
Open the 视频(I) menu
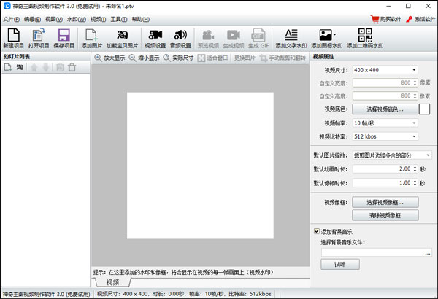coord(98,19)
